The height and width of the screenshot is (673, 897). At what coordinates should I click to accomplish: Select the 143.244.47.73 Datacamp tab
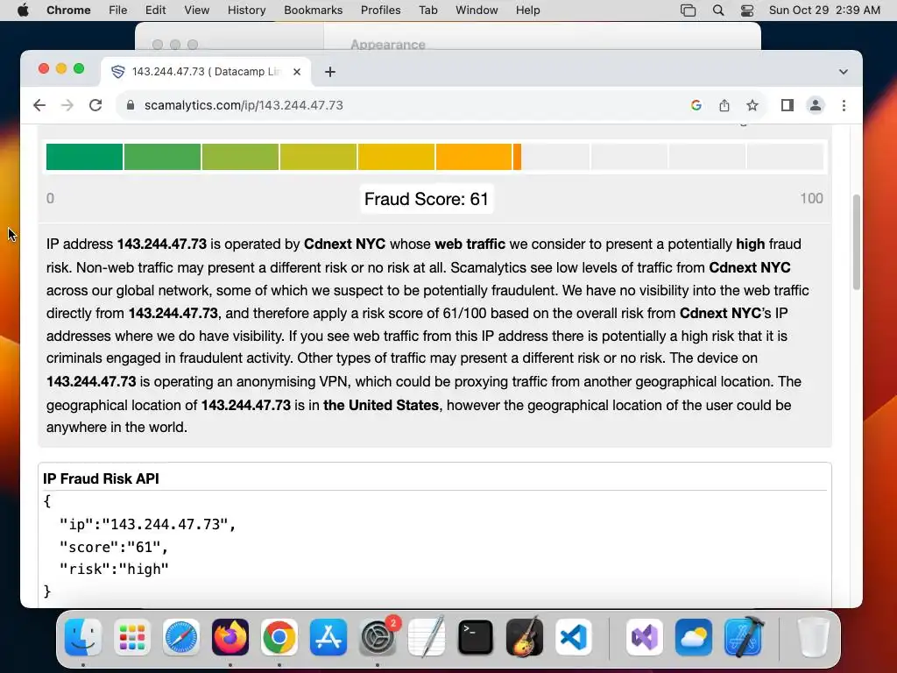click(207, 72)
